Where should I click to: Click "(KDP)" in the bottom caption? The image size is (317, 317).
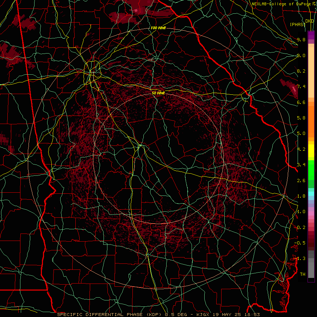tap(154, 315)
